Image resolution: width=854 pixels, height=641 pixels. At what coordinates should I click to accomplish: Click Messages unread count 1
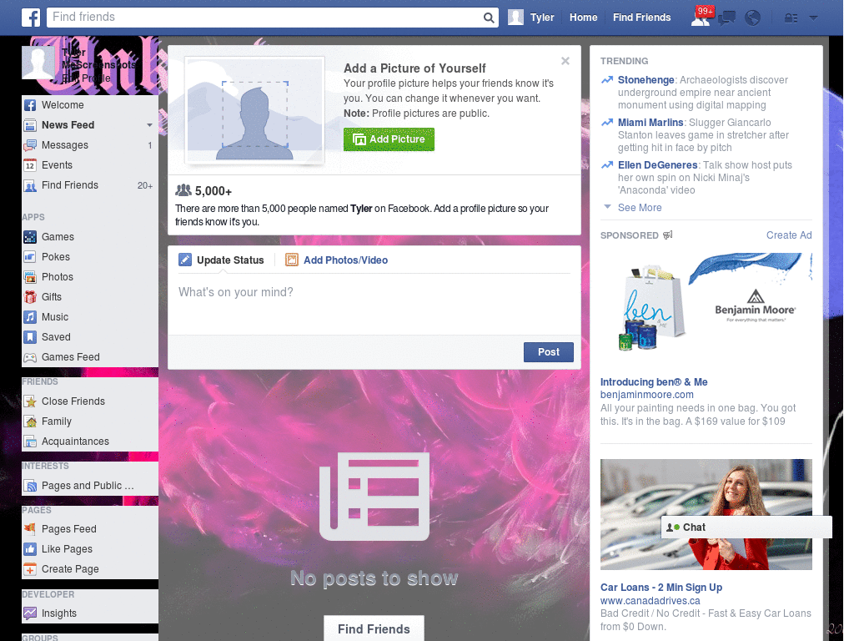[x=150, y=145]
